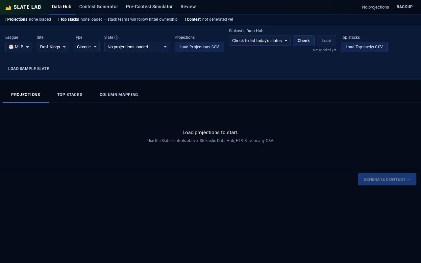Screen dimensions: 421x263
Task: Open the Site DraftKings dropdown
Action: click(53, 47)
